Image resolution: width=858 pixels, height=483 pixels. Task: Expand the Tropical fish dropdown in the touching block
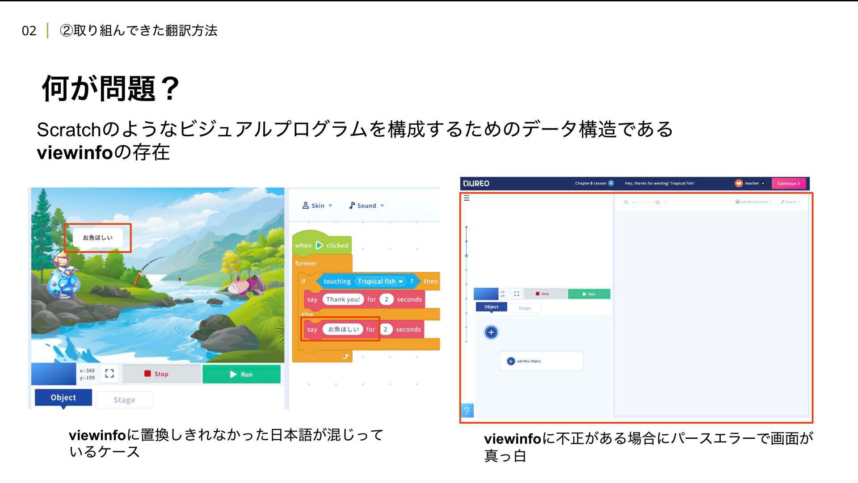(401, 281)
